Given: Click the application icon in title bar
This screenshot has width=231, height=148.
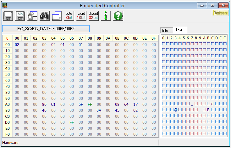Looking at the screenshot, I should coord(5,5).
